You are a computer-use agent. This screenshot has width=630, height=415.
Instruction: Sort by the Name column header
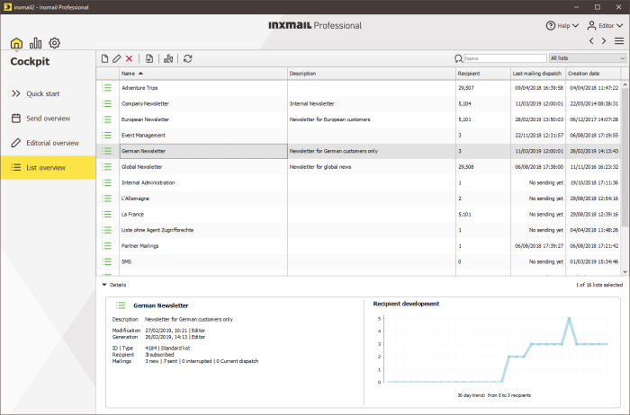(203, 74)
